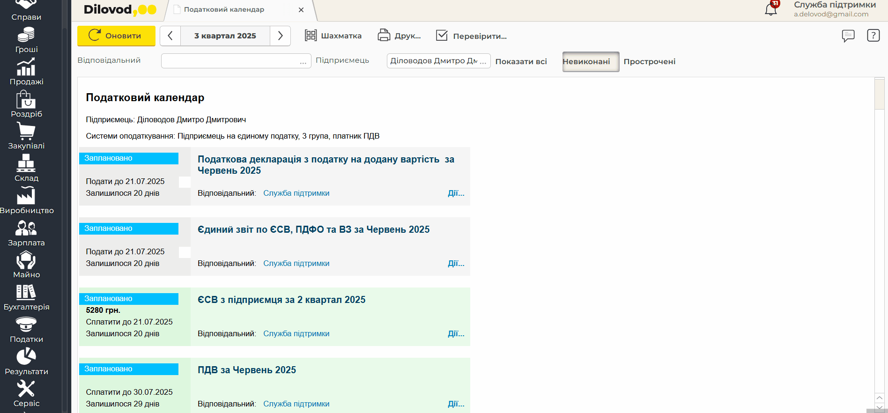Open the Продажі sidebar section

26,72
